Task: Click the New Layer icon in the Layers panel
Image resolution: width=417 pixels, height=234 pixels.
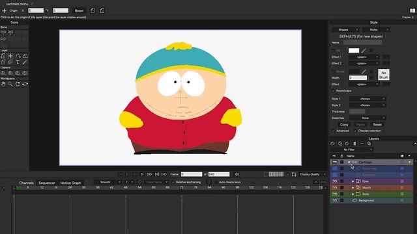Action: 333,144
